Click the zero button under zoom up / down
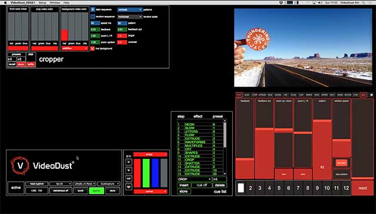Screen dimensions: 376x214 tap(284, 174)
